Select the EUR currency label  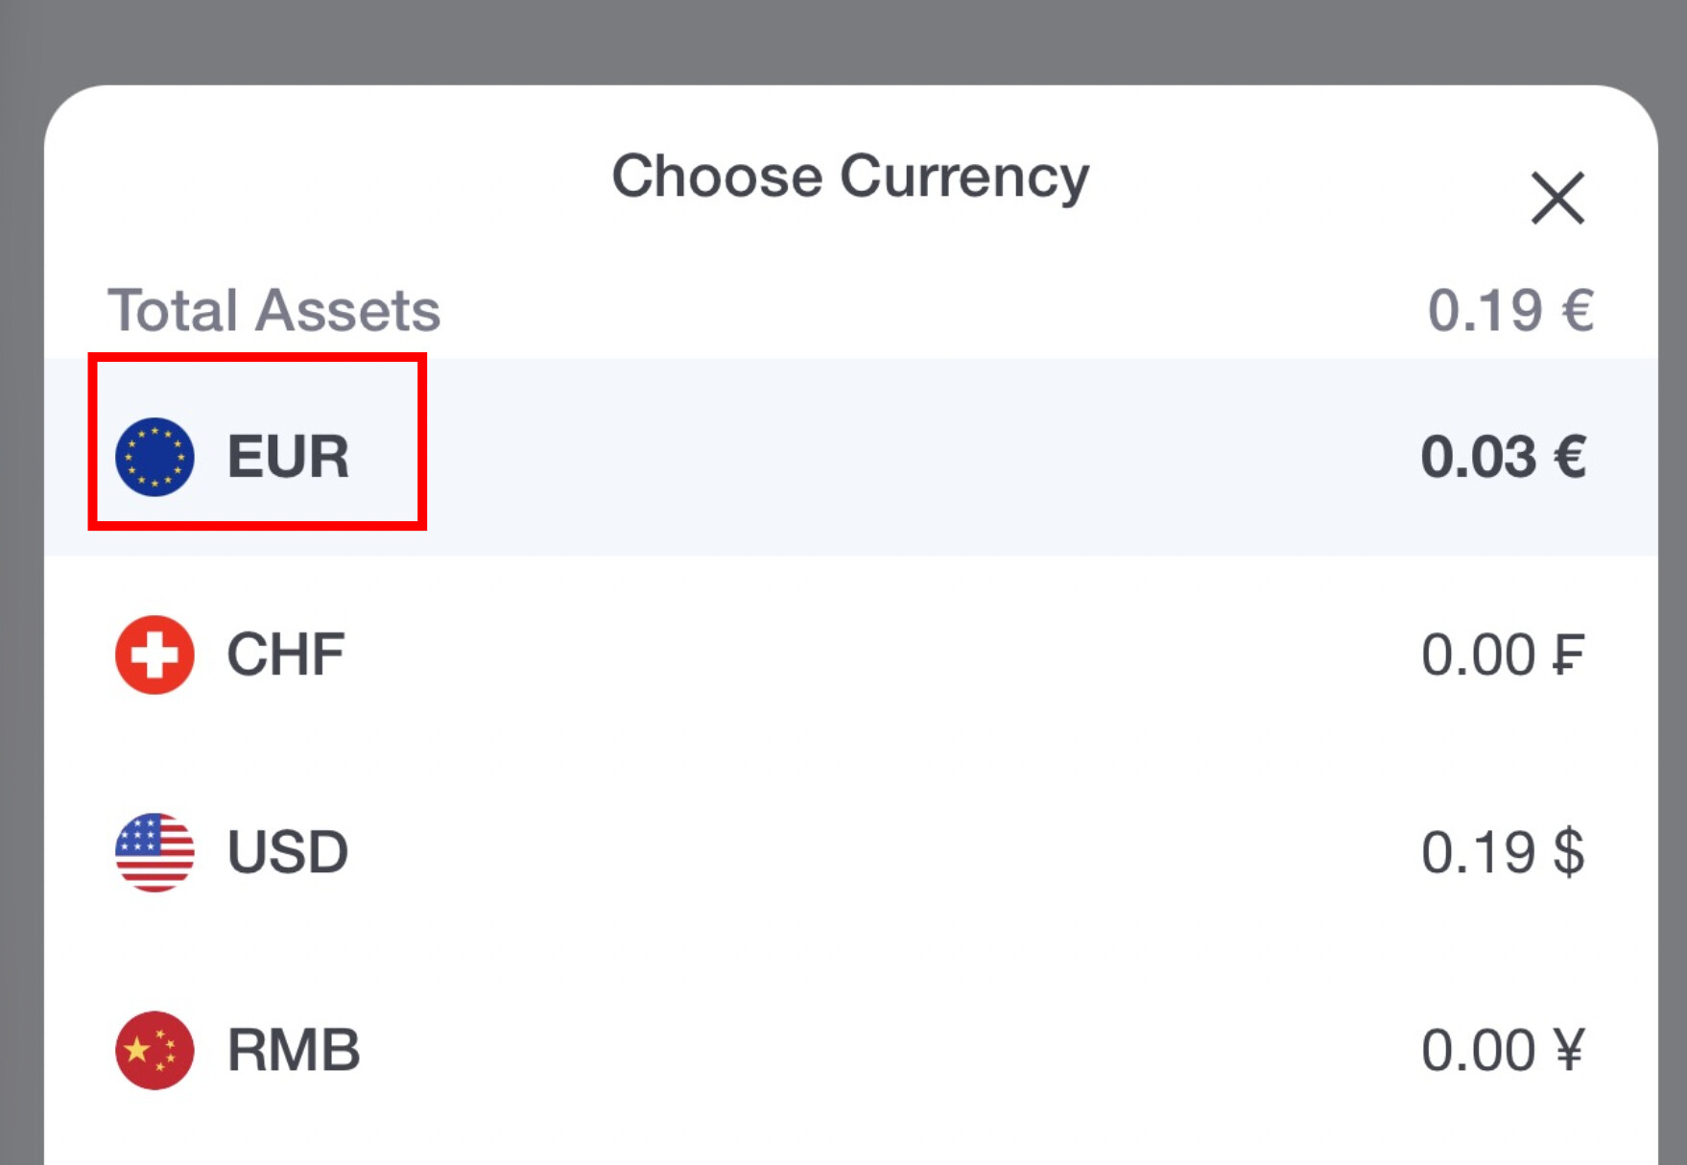click(288, 457)
